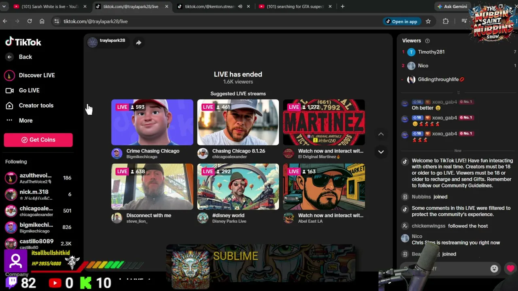The image size is (518, 291).
Task: Click the Disney Parks Live avatar icon
Action: (x=202, y=218)
